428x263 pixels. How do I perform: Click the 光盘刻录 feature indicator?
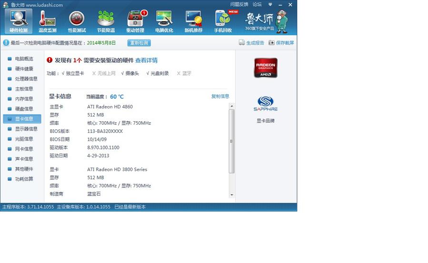pos(158,73)
